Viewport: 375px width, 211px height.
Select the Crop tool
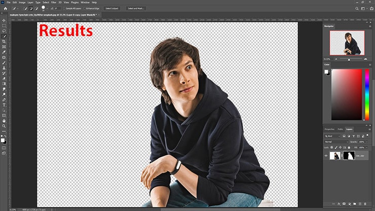4,42
